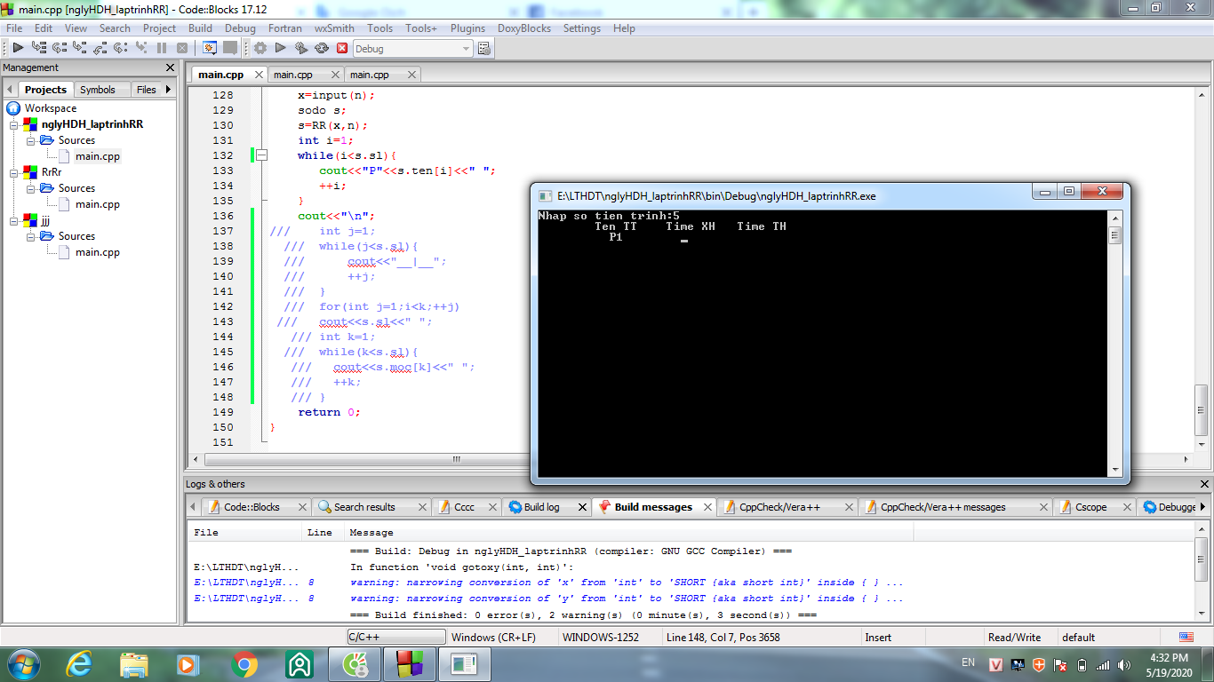The height and width of the screenshot is (682, 1214).
Task: Collapse the nglyHDH_laptrinhRR project node
Action: tap(14, 124)
